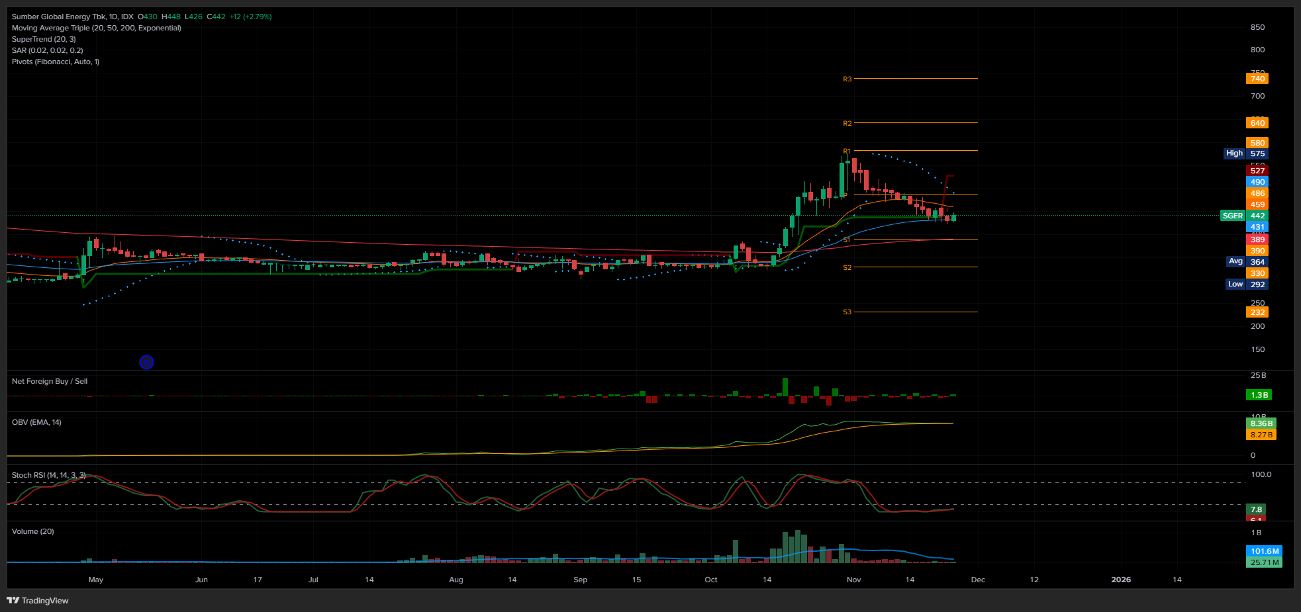Click the High 575 price label
Image resolution: width=1301 pixels, height=612 pixels.
[x=1245, y=153]
